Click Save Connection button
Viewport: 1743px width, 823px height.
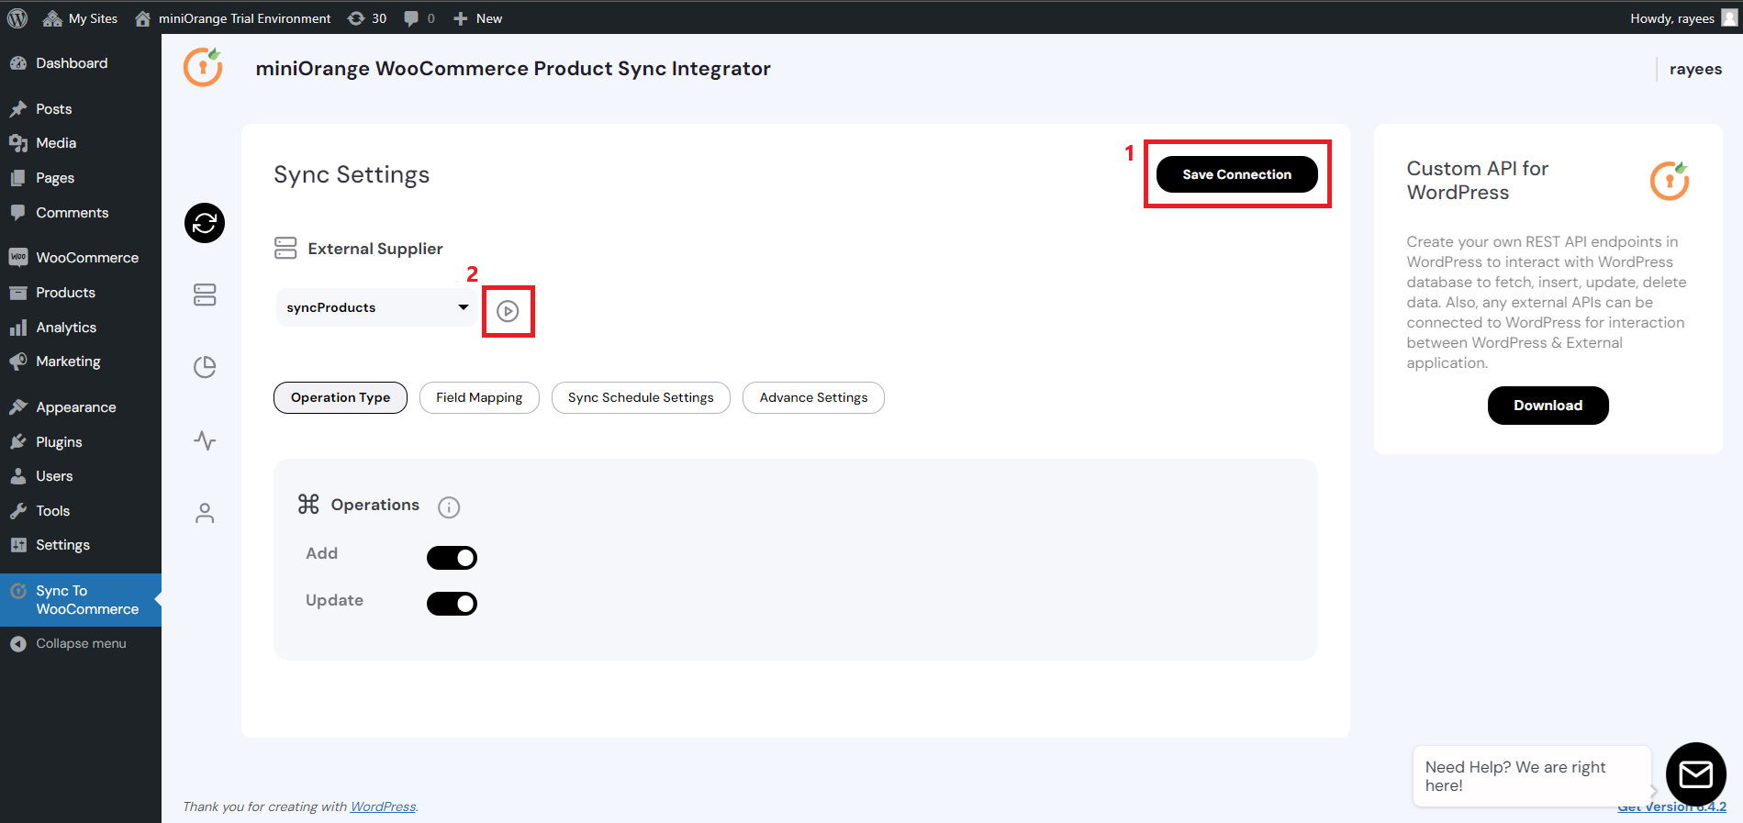1236,174
